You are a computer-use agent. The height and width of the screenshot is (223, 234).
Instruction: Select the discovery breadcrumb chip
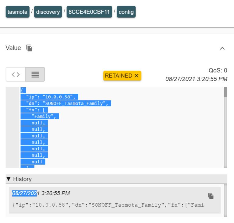click(x=48, y=12)
